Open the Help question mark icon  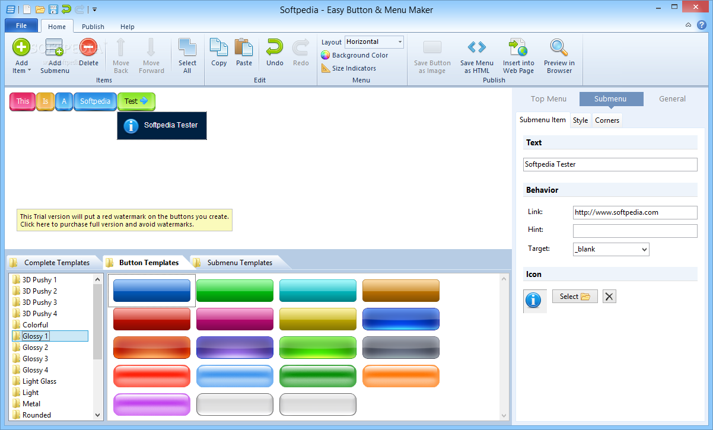(x=701, y=25)
